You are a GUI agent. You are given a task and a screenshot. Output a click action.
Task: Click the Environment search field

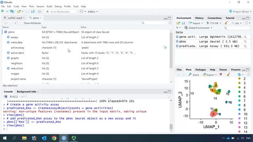(x=236, y=28)
